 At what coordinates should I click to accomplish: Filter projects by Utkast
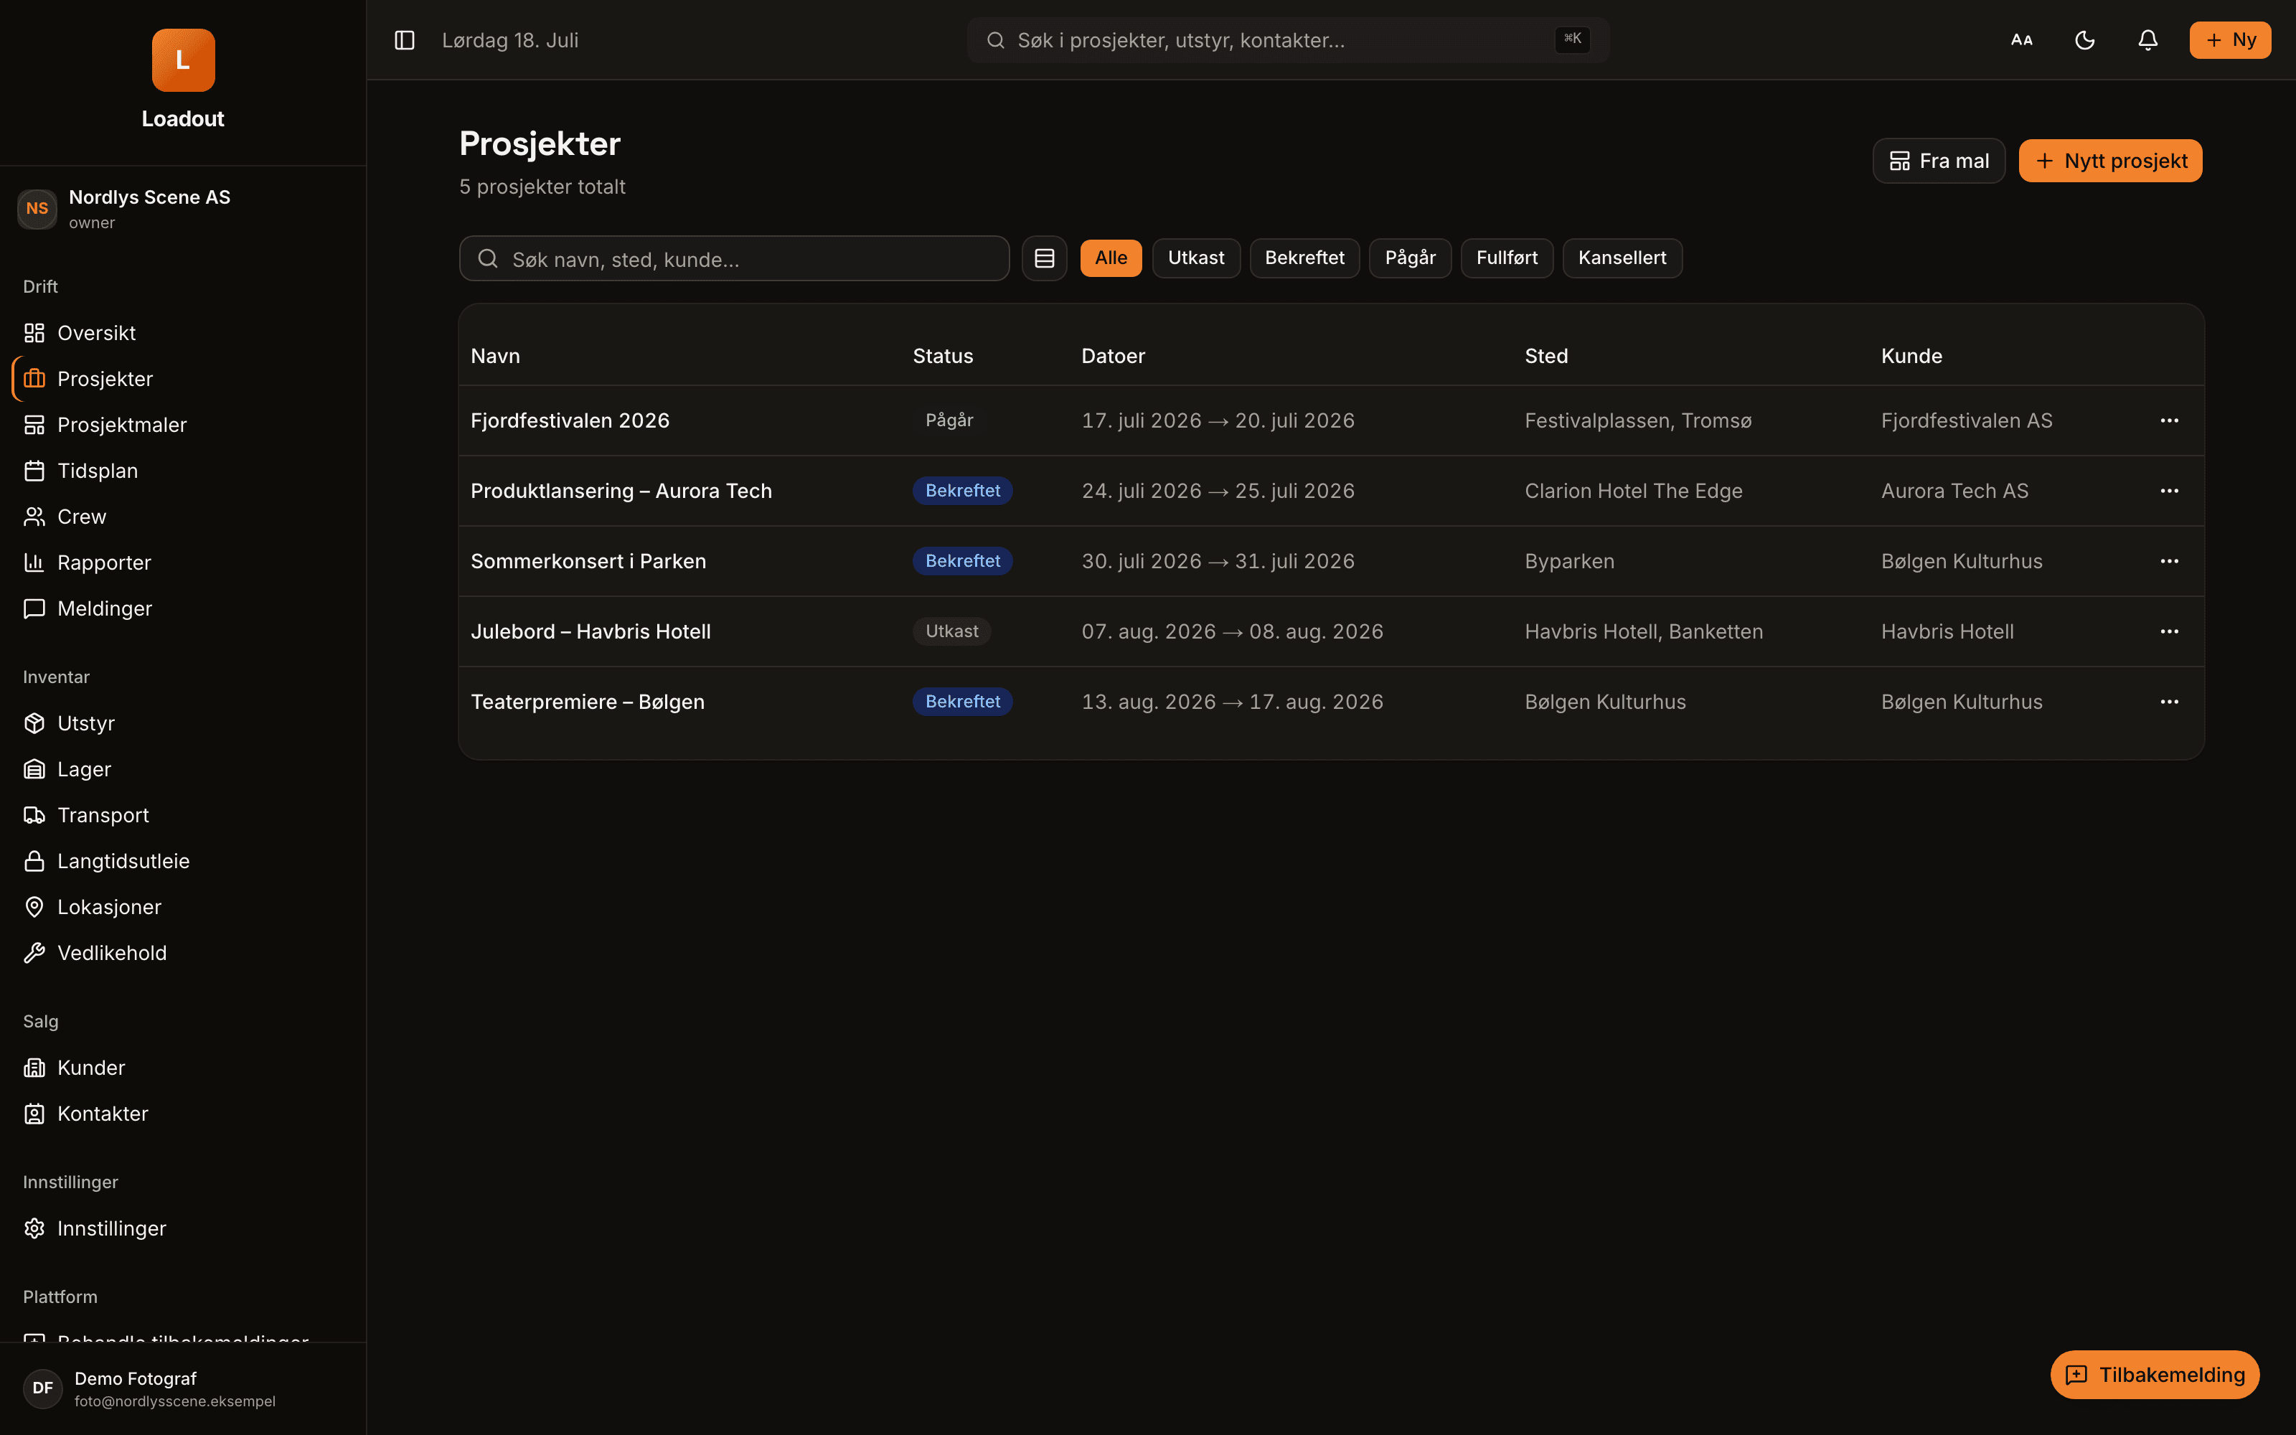[x=1196, y=258]
